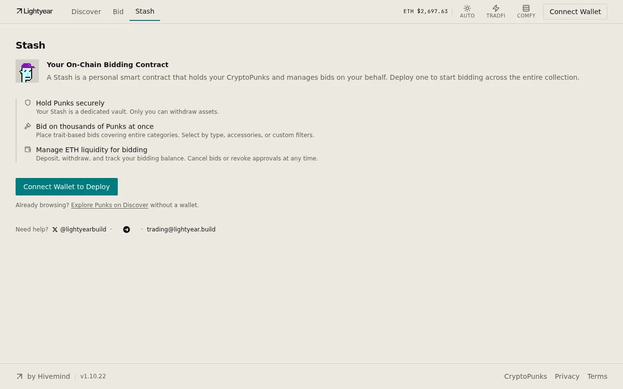Open the Telegram icon link

click(x=127, y=230)
